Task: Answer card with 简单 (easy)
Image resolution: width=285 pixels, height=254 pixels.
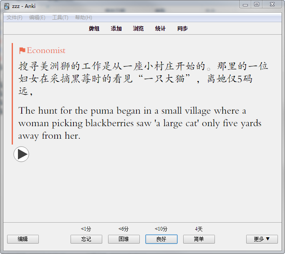Action: pyautogui.click(x=199, y=239)
